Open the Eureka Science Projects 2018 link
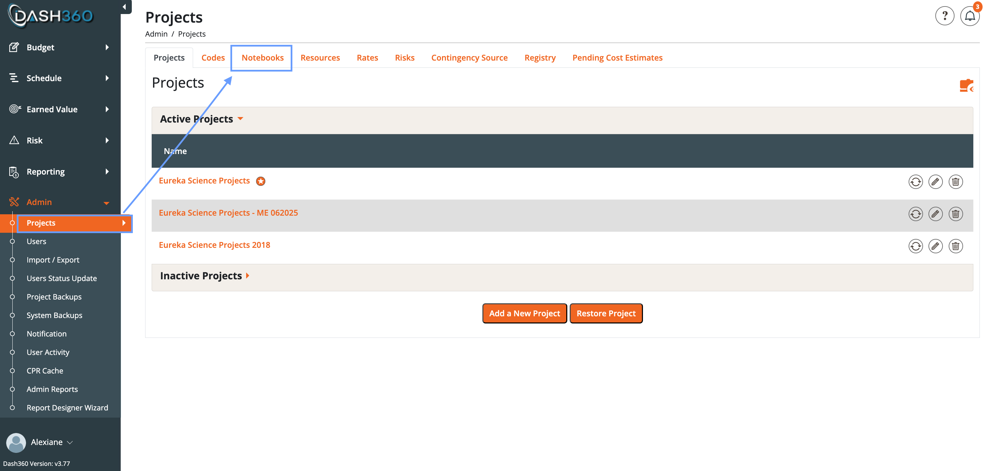This screenshot has width=986, height=471. (x=214, y=245)
